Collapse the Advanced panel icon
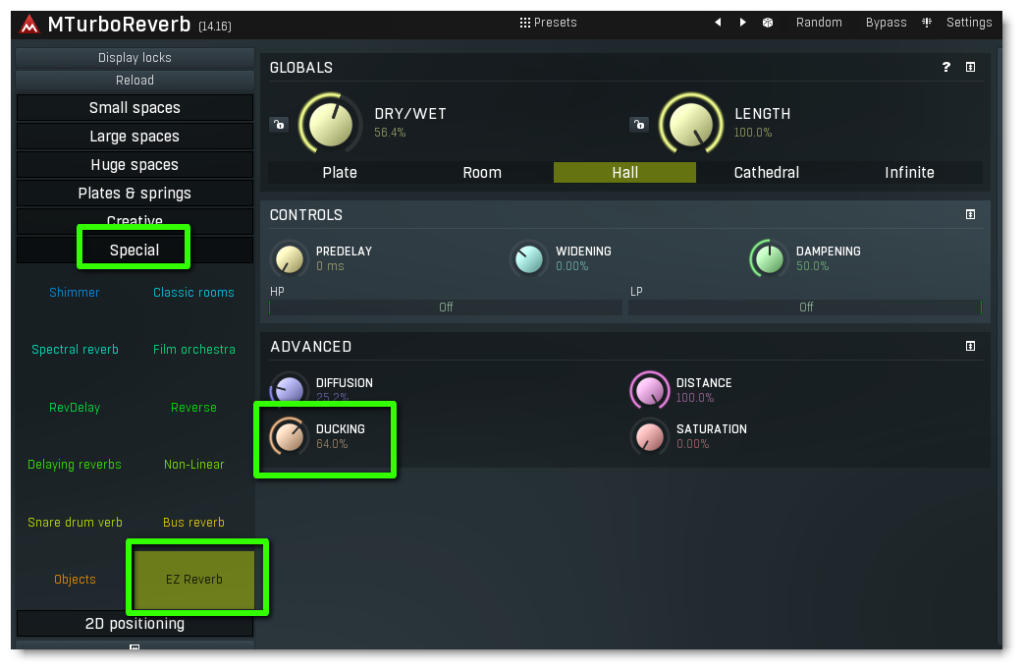Screen dimensions: 1025x672 point(970,346)
